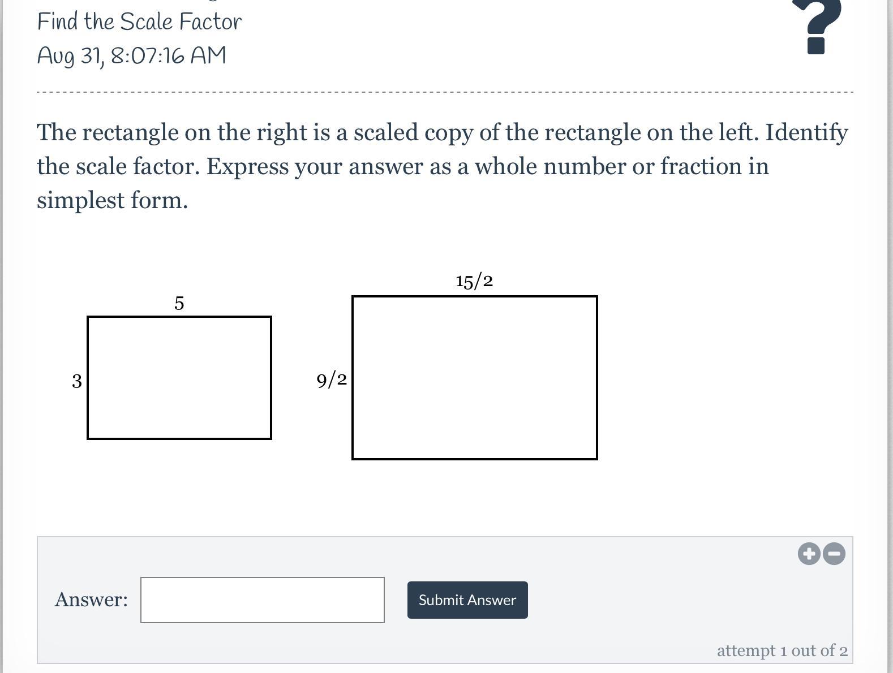Screen dimensions: 893x673
Task: Click the word Identify in the question
Action: point(806,133)
